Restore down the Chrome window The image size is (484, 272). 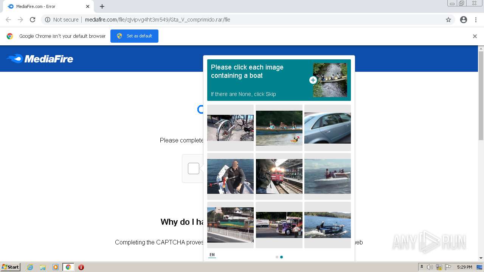click(462, 3)
